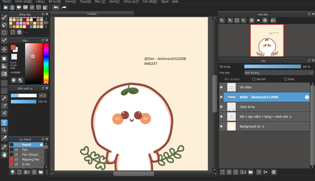Select the 'Mapping Pen' brush
This screenshot has height=181, width=315.
(x=30, y=159)
